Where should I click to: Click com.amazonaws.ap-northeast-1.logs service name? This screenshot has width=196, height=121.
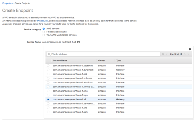70,95
